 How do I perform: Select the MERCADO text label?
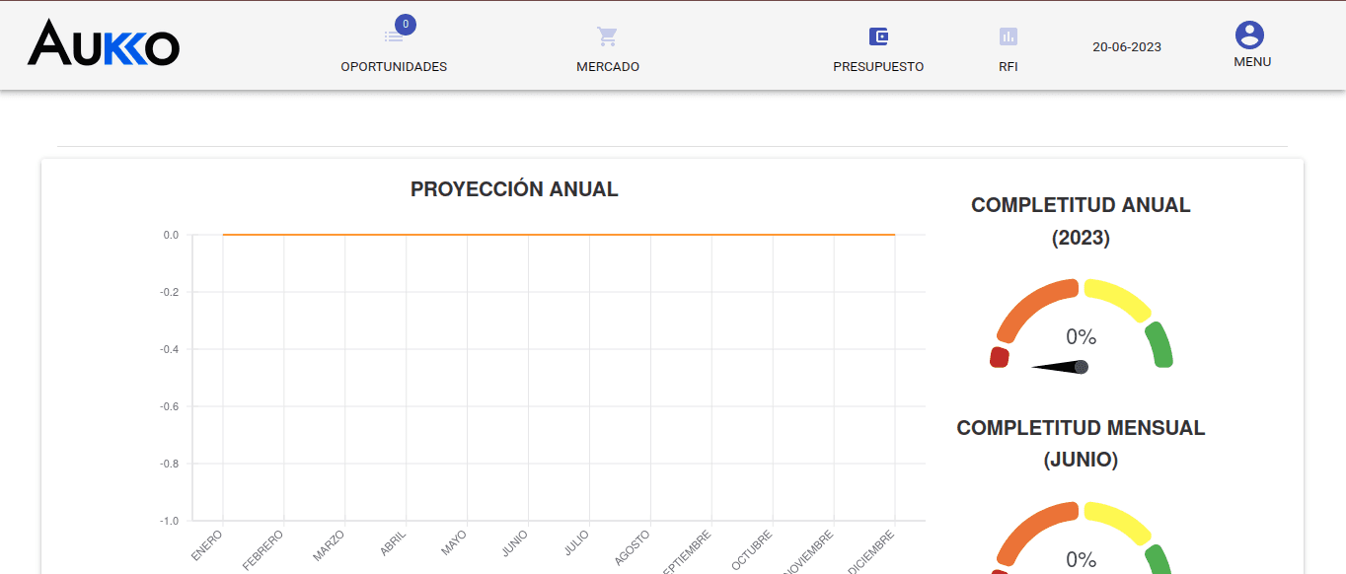click(x=608, y=67)
